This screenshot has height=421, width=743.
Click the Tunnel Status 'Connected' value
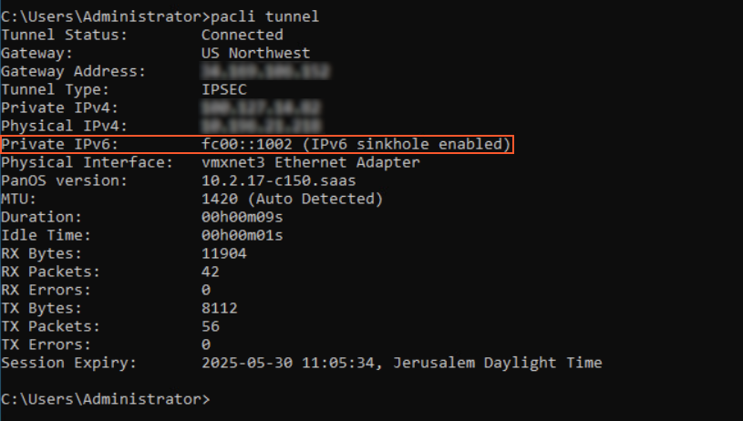(x=242, y=35)
